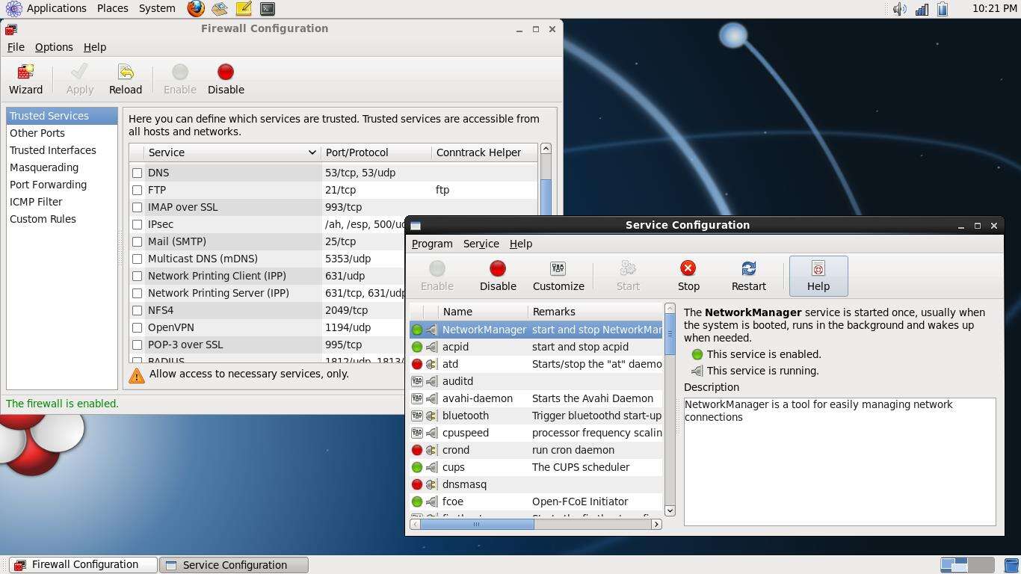
Task: Click the battery status tray icon
Action: tap(943, 9)
